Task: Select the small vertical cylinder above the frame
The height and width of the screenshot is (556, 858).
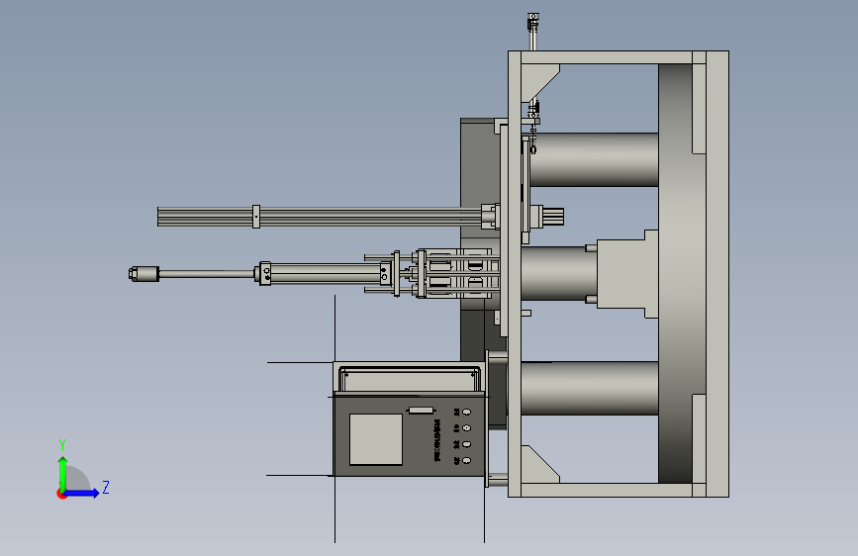Action: [x=533, y=32]
